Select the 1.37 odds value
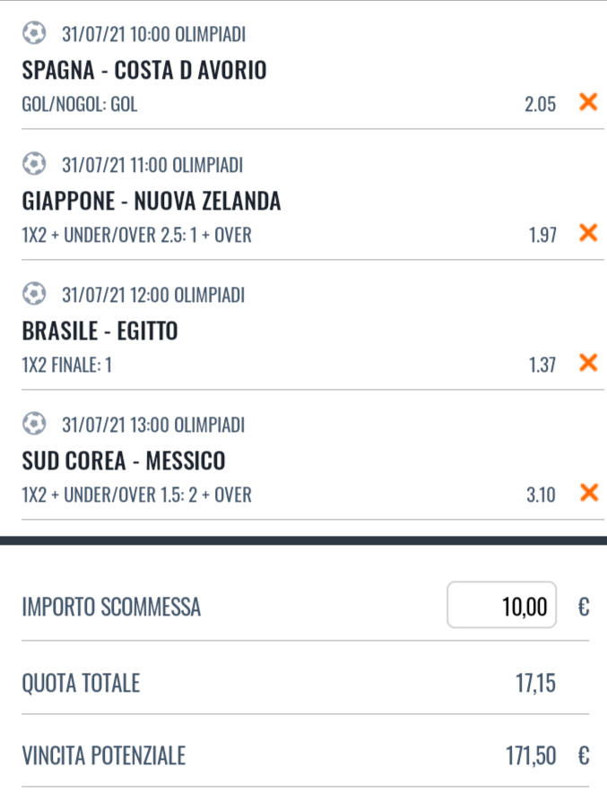The image size is (607, 793). pyautogui.click(x=542, y=365)
